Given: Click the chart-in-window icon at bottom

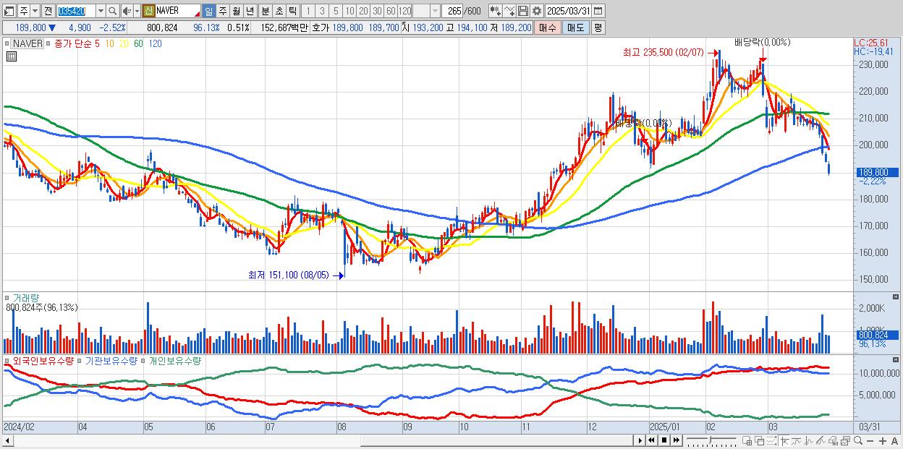Looking at the screenshot, I should 845,440.
